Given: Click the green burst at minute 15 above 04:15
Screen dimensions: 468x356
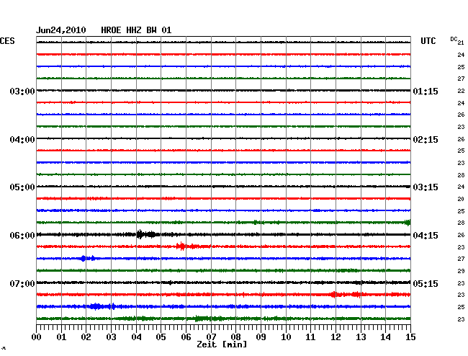Looking at the screenshot, I should pyautogui.click(x=408, y=223).
